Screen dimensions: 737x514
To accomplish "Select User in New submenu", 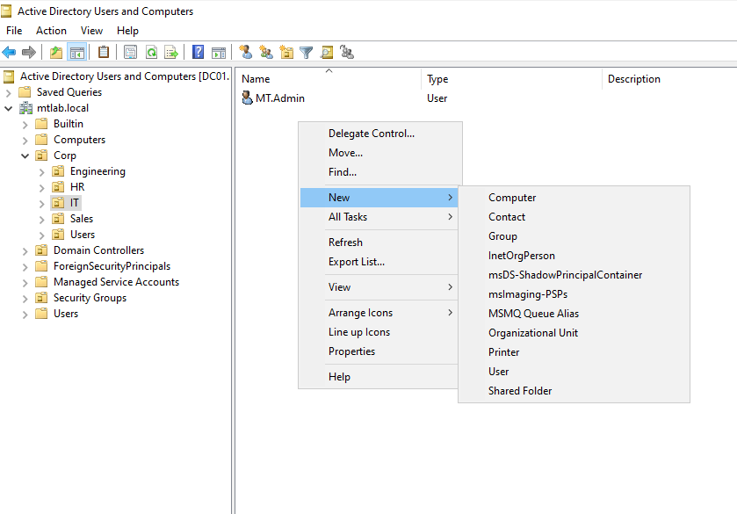I will pyautogui.click(x=574, y=371).
